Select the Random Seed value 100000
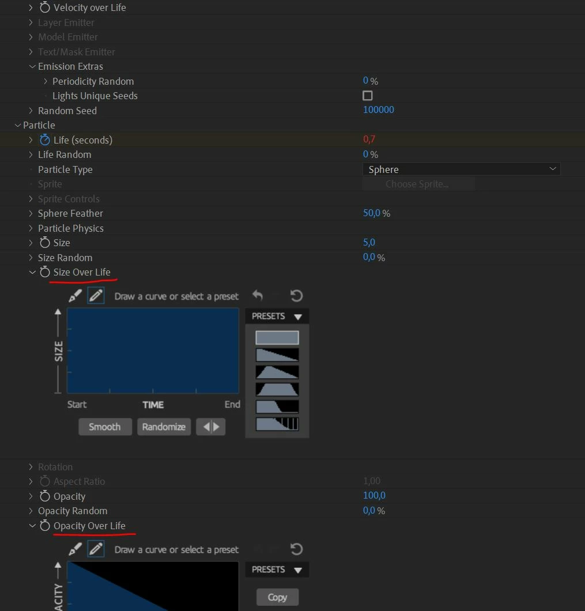This screenshot has width=585, height=611. click(x=379, y=110)
